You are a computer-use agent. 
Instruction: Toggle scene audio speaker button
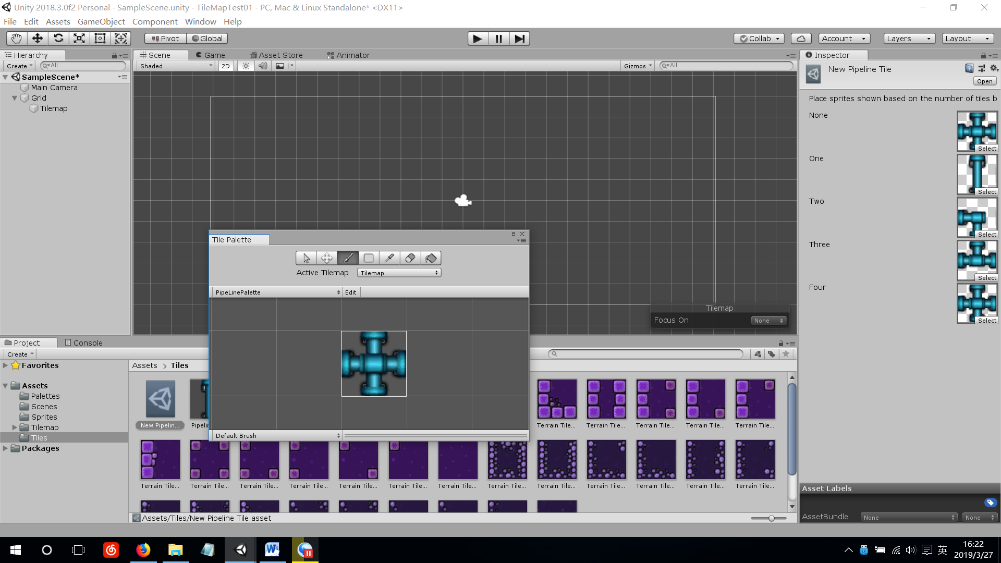click(263, 66)
